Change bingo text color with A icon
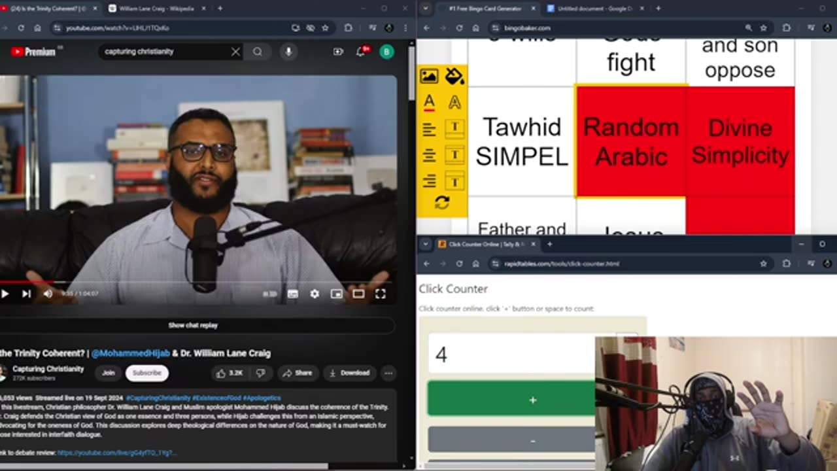Image resolution: width=837 pixels, height=471 pixels. pyautogui.click(x=429, y=102)
